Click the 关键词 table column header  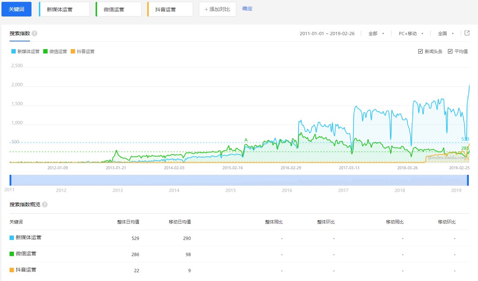tap(16, 222)
